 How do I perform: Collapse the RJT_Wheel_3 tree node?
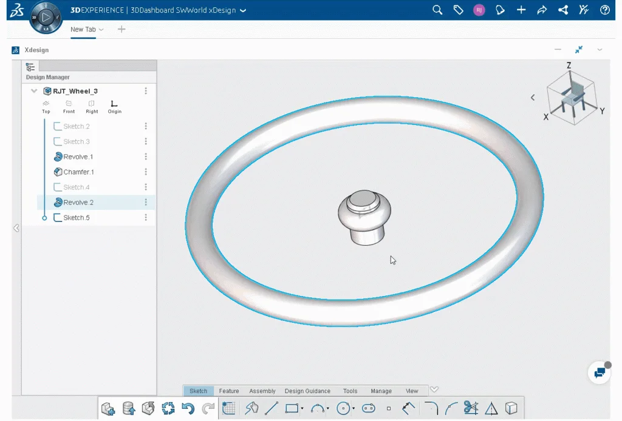click(34, 91)
